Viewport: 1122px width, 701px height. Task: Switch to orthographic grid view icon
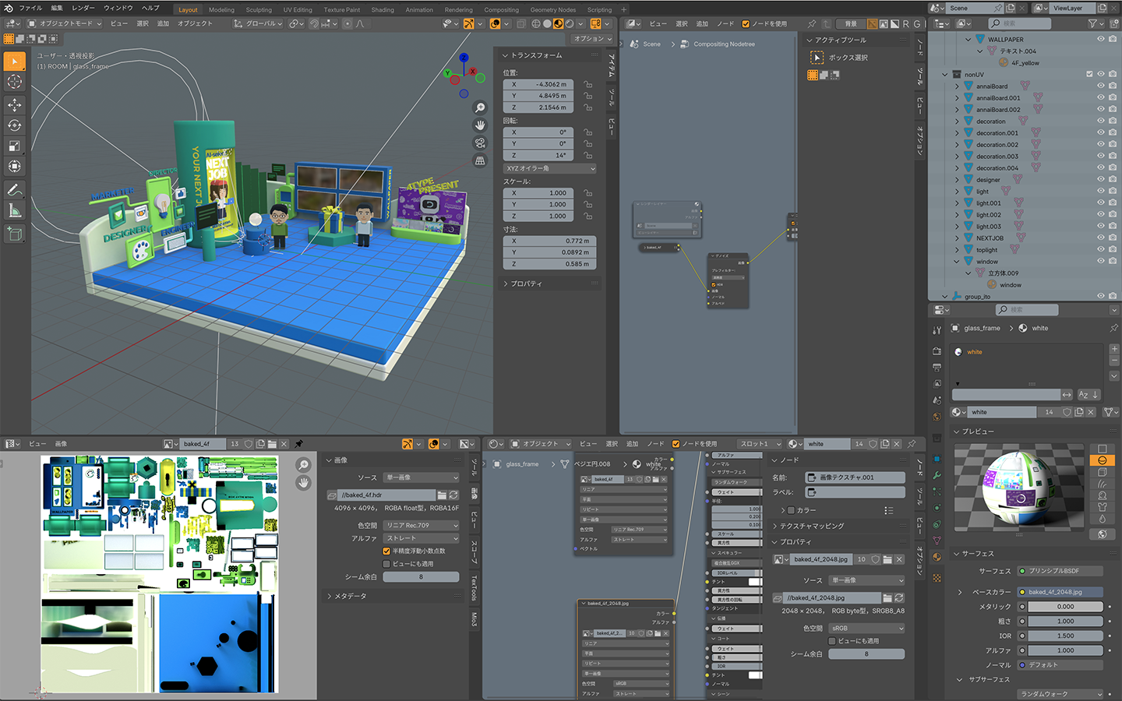point(480,160)
